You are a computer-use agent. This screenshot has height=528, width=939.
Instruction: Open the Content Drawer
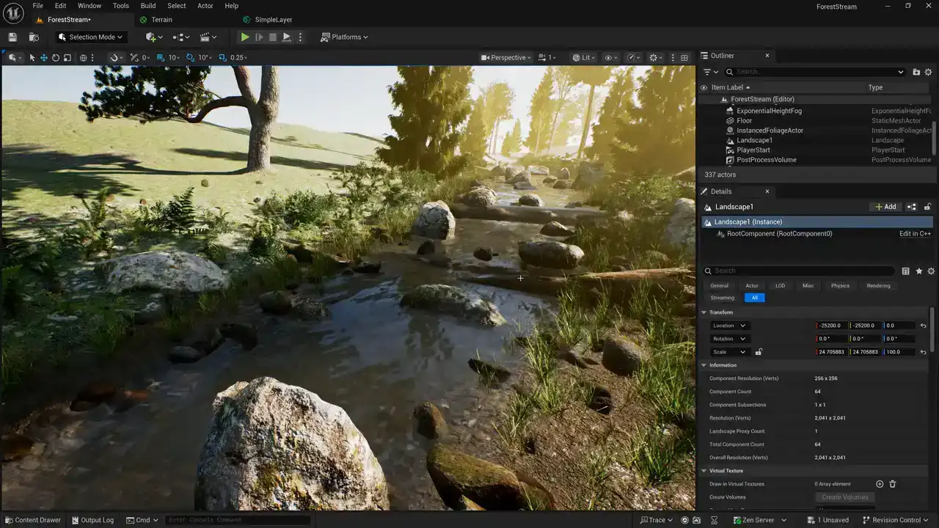click(32, 520)
